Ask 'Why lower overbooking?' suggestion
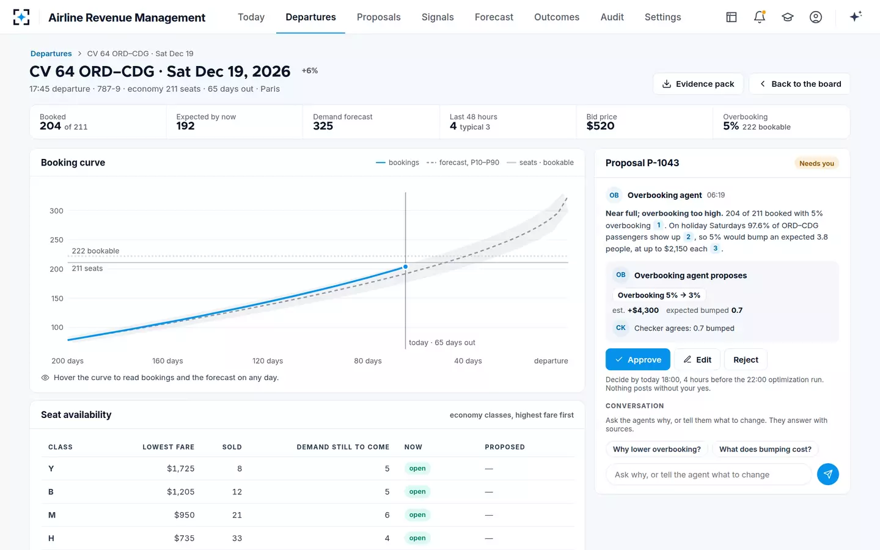 [657, 449]
